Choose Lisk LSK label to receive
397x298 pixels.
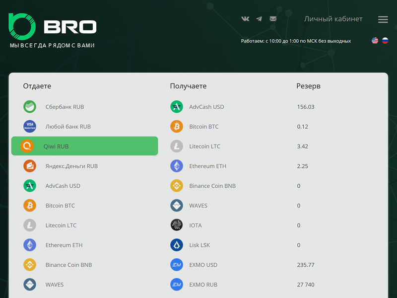click(199, 245)
